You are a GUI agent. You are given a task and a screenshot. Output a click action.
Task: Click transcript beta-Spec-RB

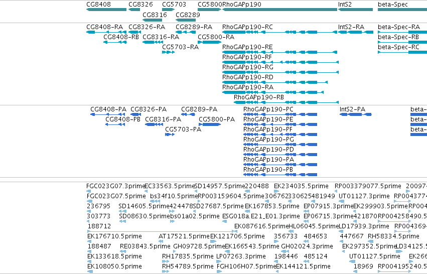(402, 42)
